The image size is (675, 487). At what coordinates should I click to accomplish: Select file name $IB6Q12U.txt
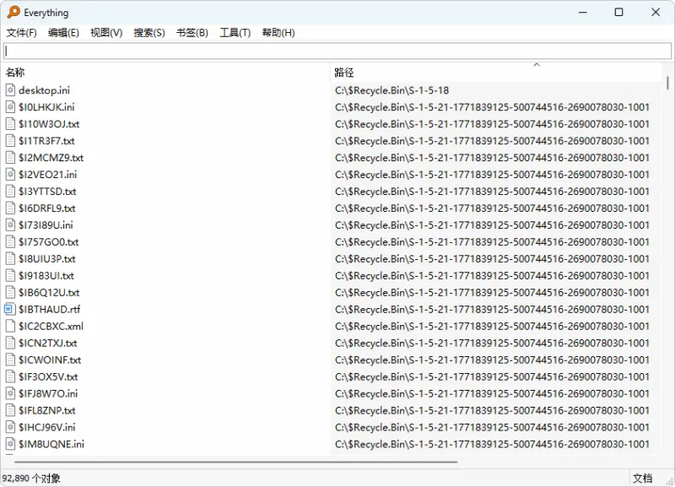49,292
